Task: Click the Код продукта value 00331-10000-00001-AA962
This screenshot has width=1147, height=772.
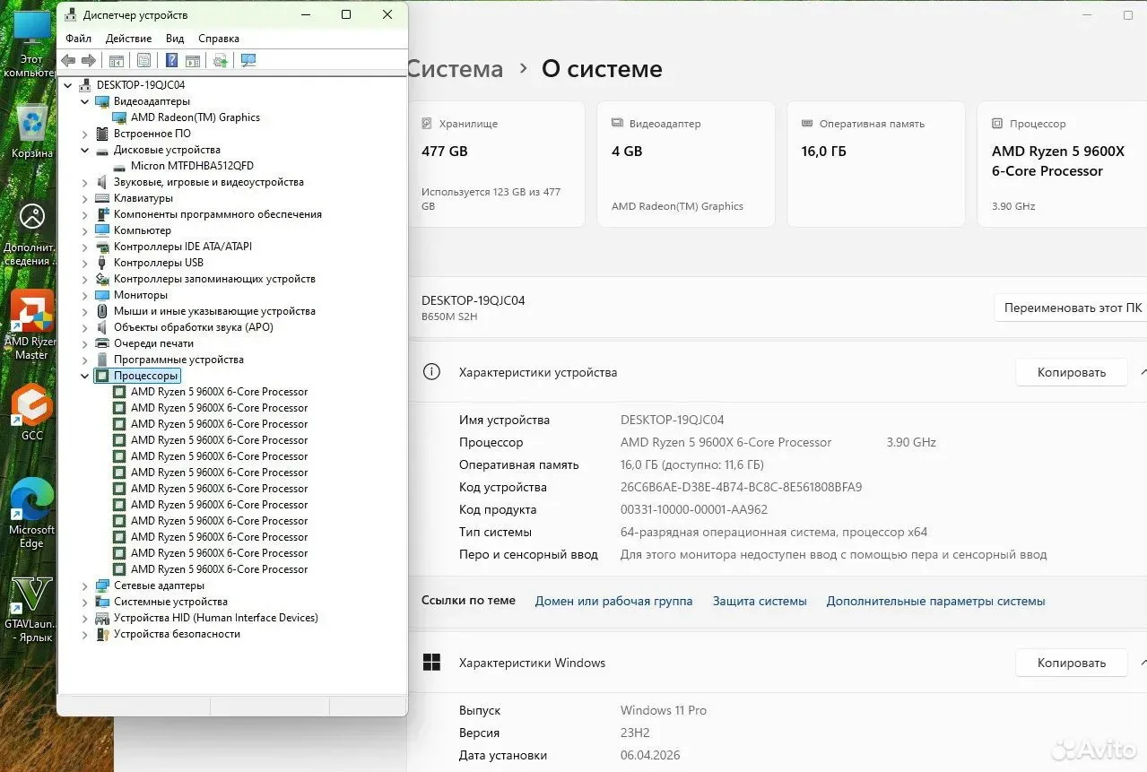Action: click(x=694, y=509)
